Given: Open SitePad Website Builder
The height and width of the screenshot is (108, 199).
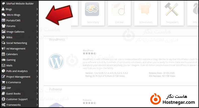Looking at the screenshot, I should tap(20, 4).
